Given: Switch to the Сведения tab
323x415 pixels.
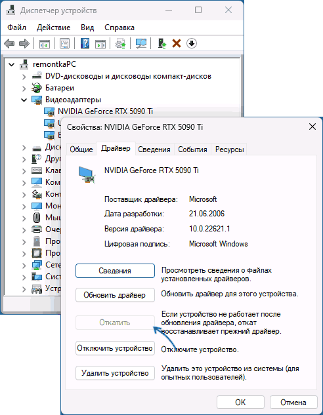Looking at the screenshot, I should (154, 149).
